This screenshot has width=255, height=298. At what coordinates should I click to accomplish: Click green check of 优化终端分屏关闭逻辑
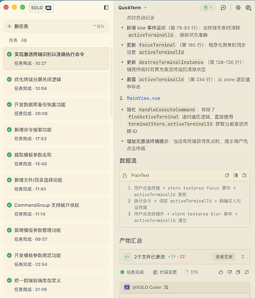(x=9, y=79)
